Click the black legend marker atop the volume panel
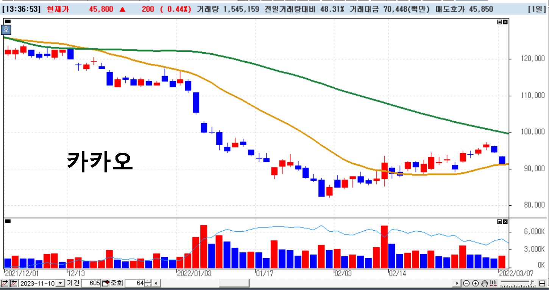The image size is (549, 290). [8, 221]
